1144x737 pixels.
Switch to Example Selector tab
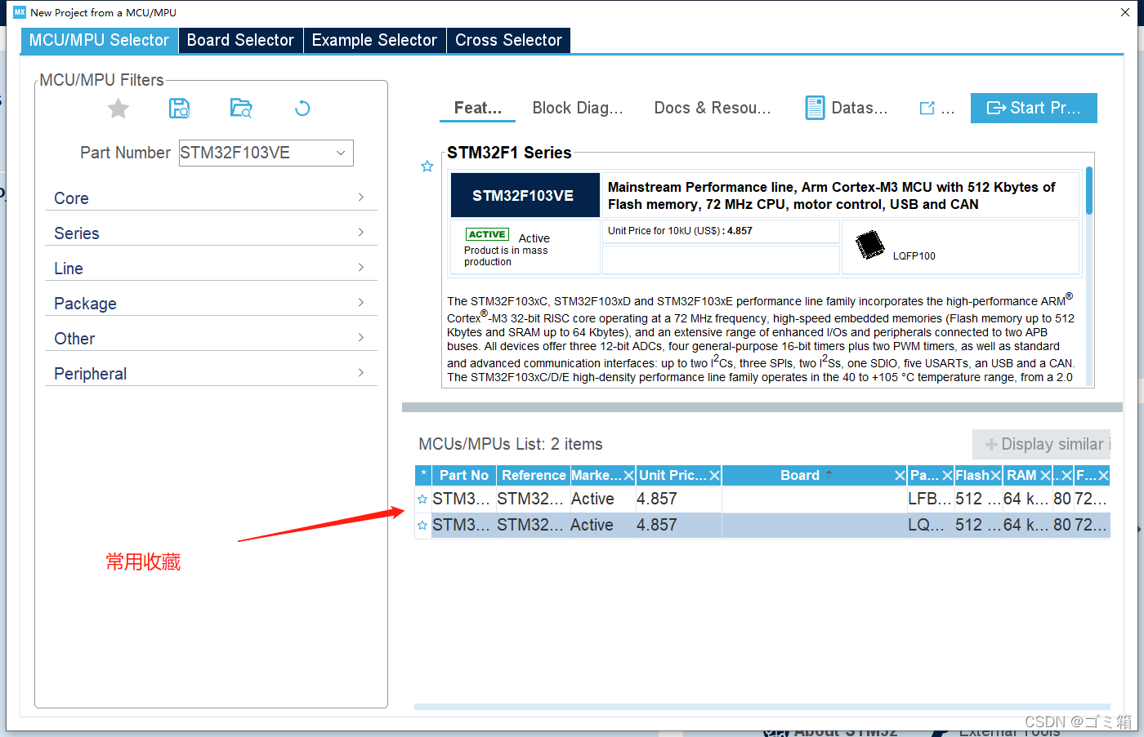[x=374, y=40]
